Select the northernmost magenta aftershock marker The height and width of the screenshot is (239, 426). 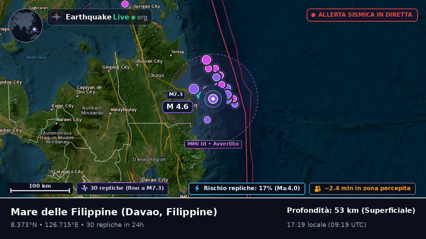pos(207,60)
